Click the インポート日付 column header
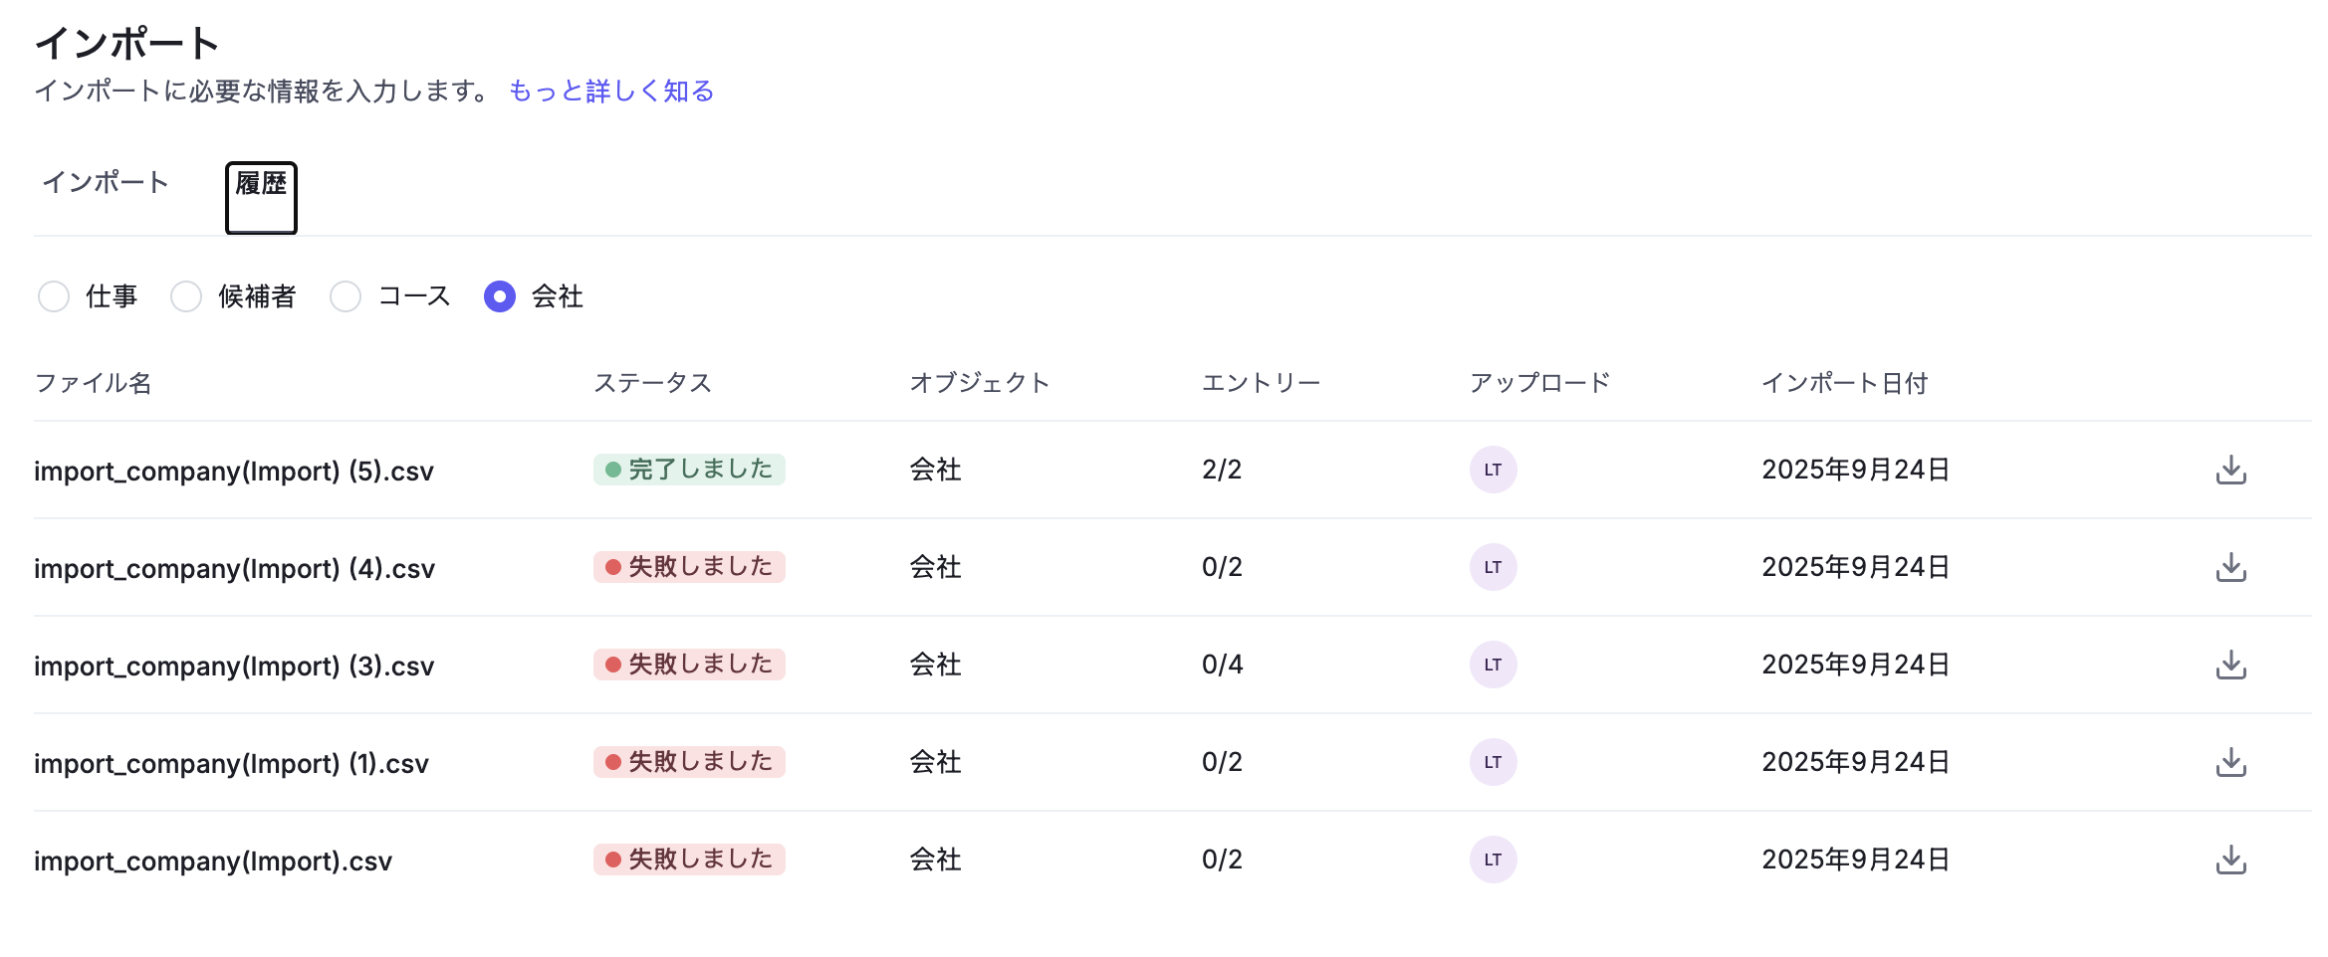2328x957 pixels. (x=1844, y=383)
